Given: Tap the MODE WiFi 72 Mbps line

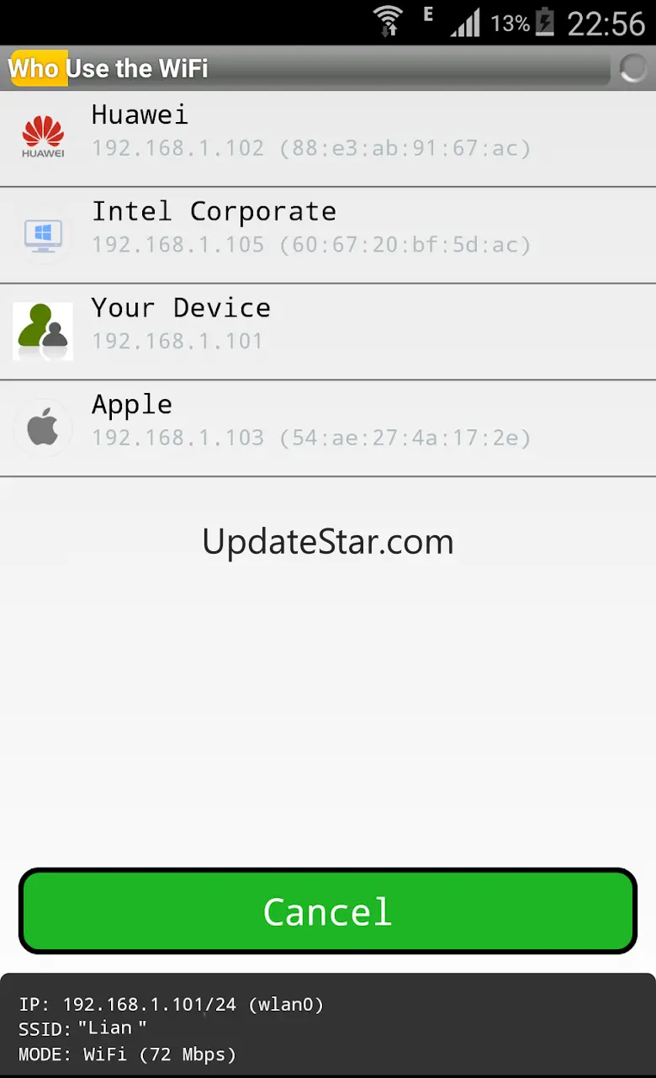Looking at the screenshot, I should (127, 1054).
